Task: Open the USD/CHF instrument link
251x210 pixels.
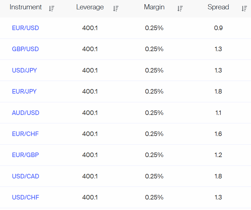Action: (26, 197)
